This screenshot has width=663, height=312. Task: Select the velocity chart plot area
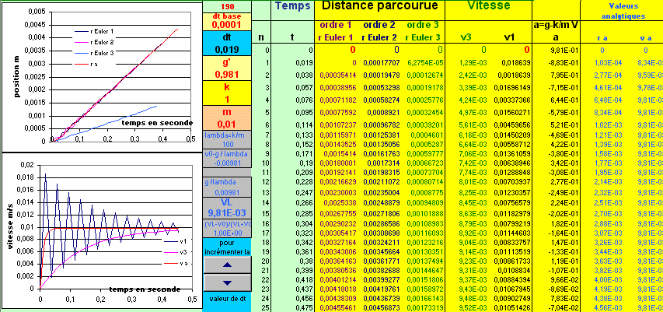click(x=116, y=227)
